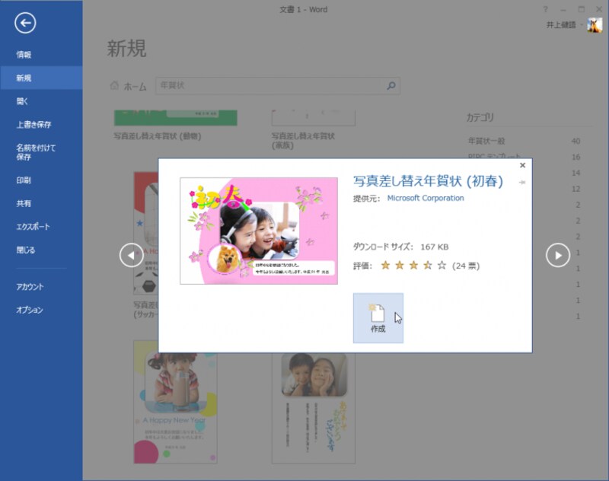Open the Microsoft Corporation provider link
This screenshot has height=481, width=609.
[x=426, y=198]
